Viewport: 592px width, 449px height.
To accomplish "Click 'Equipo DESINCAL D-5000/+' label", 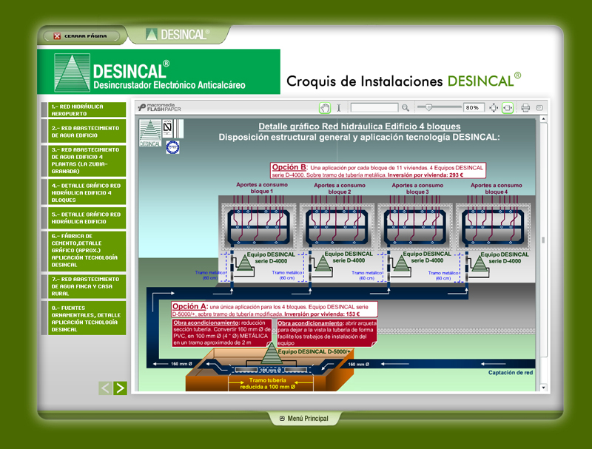I will click(x=314, y=351).
